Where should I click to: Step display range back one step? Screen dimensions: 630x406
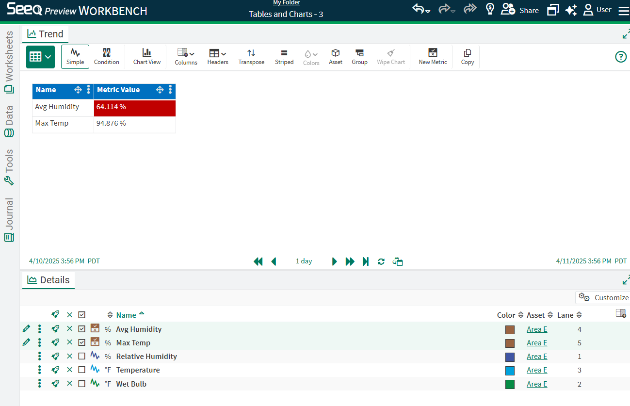(x=274, y=261)
